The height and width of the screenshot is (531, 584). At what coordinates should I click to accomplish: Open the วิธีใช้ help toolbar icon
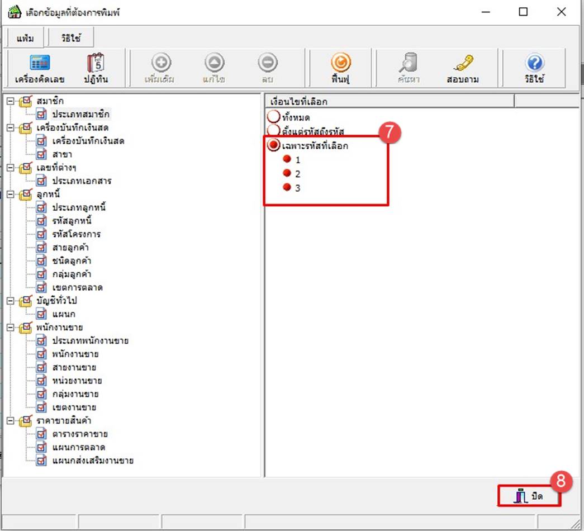(535, 64)
